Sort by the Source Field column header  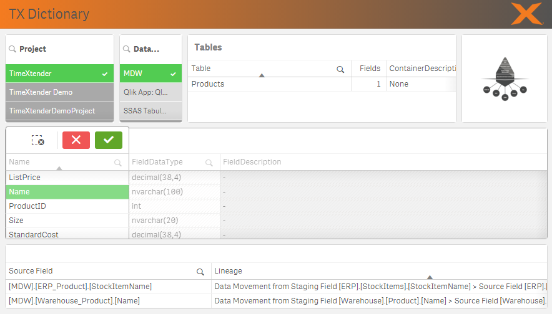pos(31,271)
